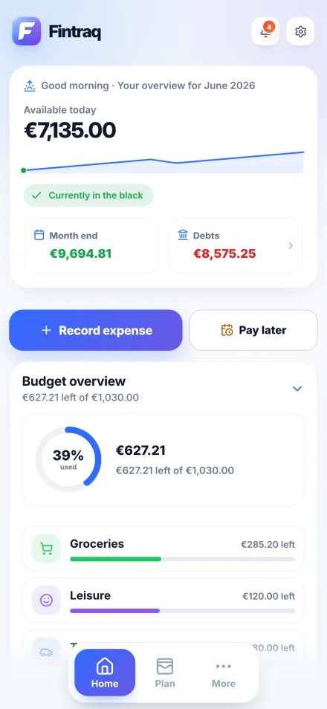Open settings gear icon
The image size is (327, 709).
coord(300,31)
